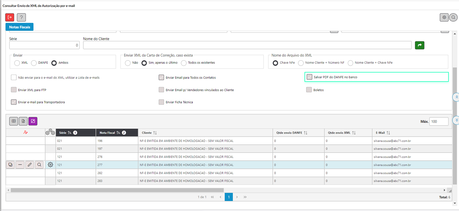Click the pencil edit icon on row 277
This screenshot has width=459, height=211.
tap(30, 165)
